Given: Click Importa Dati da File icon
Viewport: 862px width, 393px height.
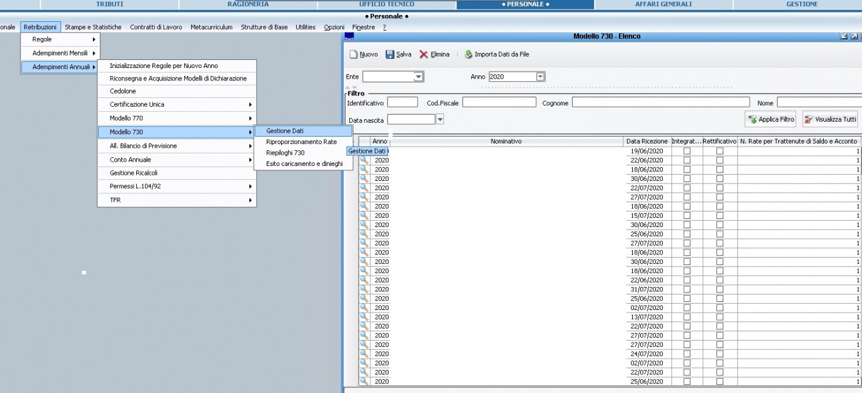Looking at the screenshot, I should [x=468, y=54].
